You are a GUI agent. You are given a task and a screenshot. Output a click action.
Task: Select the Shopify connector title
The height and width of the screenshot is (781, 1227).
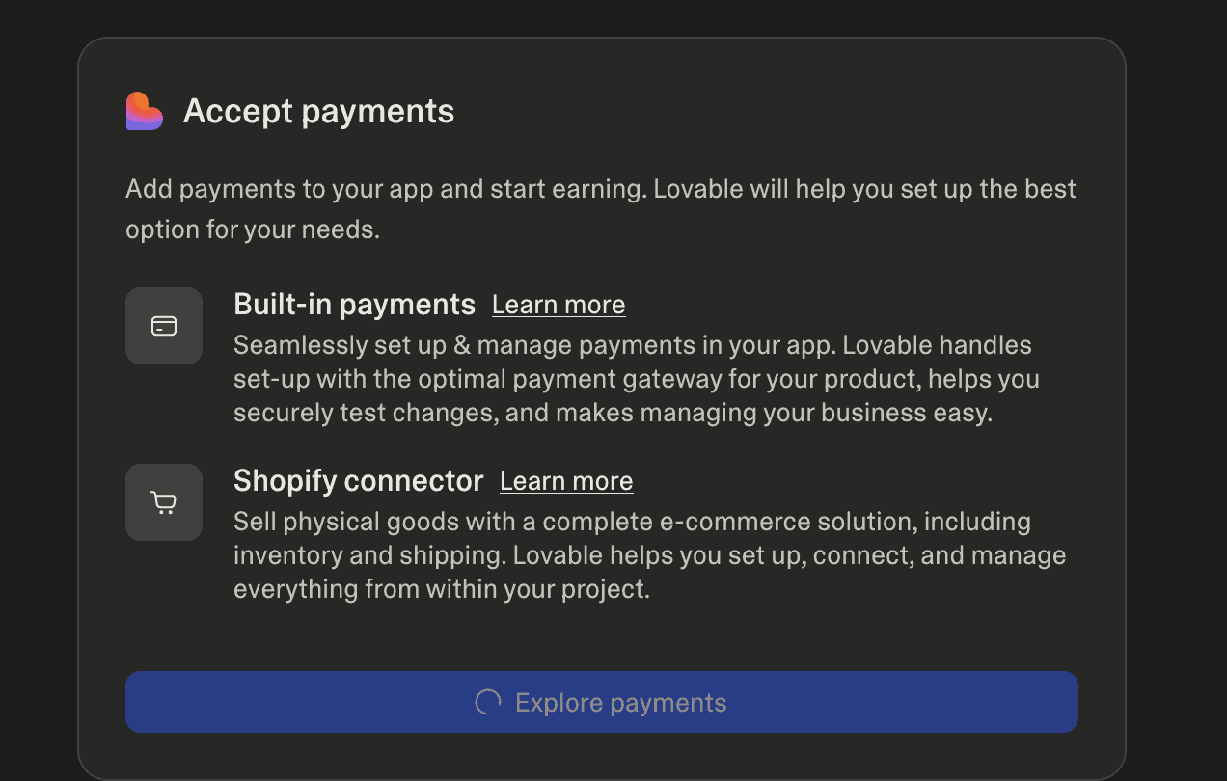[358, 481]
